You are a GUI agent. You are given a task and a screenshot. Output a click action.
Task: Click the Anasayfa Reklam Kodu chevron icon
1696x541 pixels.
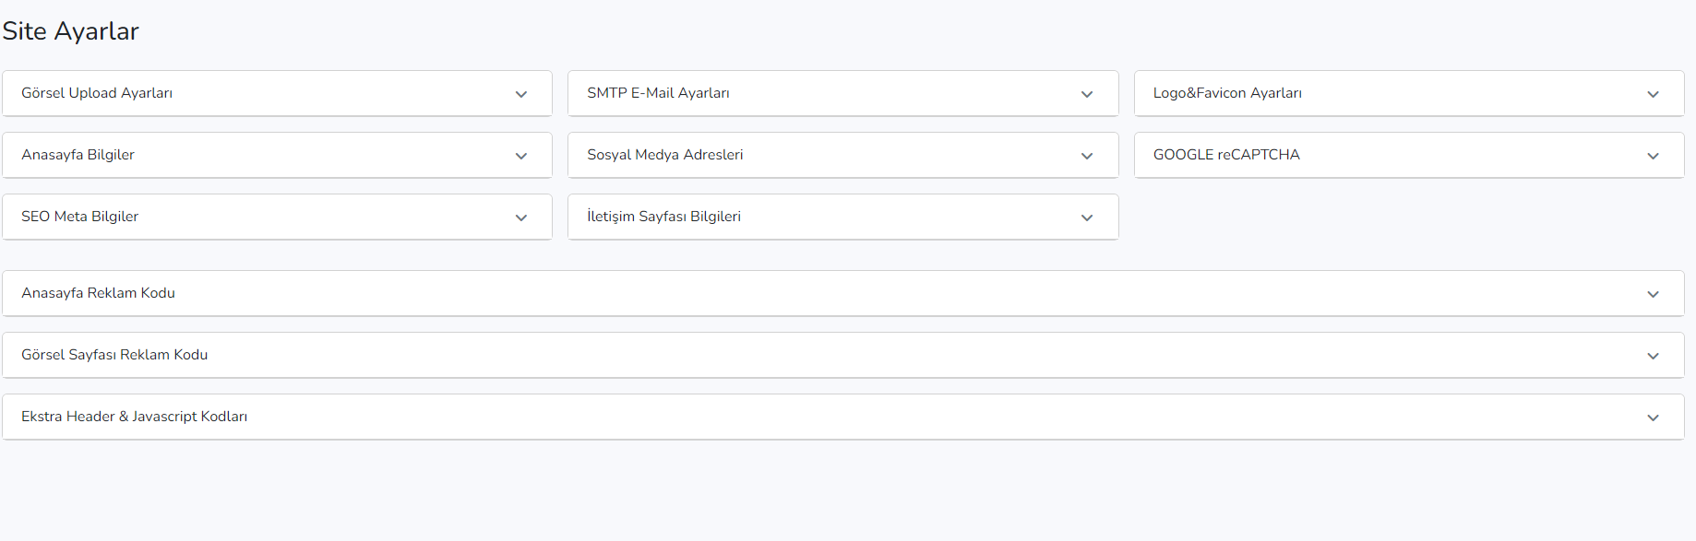1653,294
